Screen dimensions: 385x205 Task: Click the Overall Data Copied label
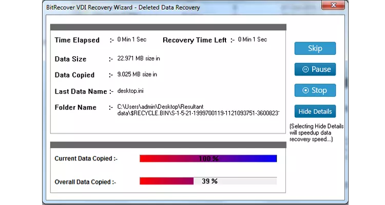[x=85, y=182]
